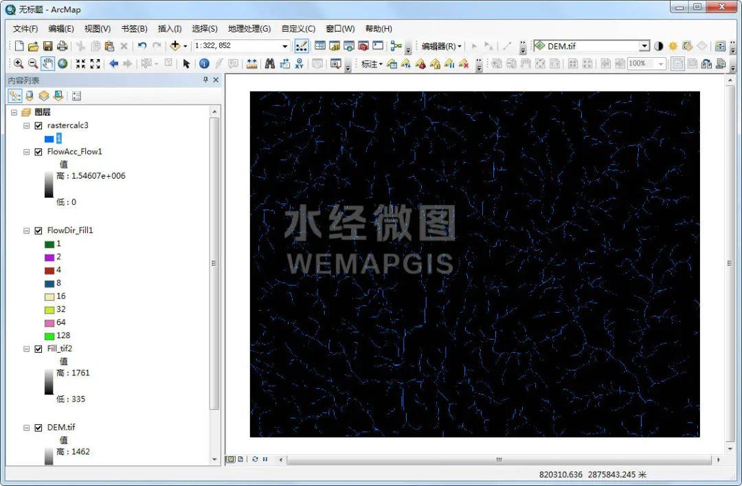
Task: Open the ModelBuilder window
Action: [x=396, y=46]
